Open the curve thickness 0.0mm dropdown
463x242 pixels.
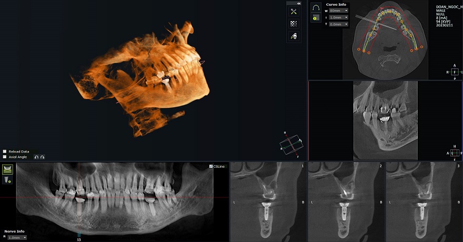339,24
